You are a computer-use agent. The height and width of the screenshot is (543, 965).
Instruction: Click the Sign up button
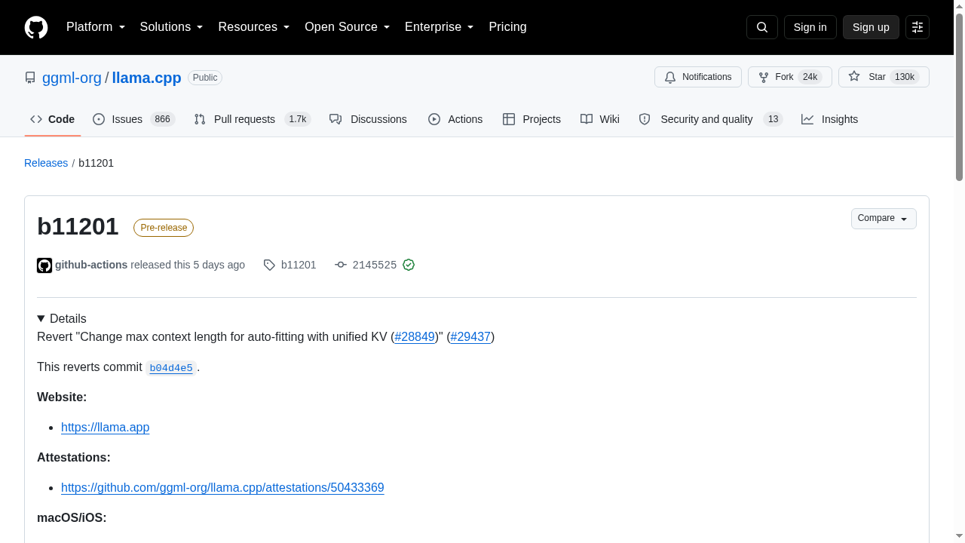[871, 27]
